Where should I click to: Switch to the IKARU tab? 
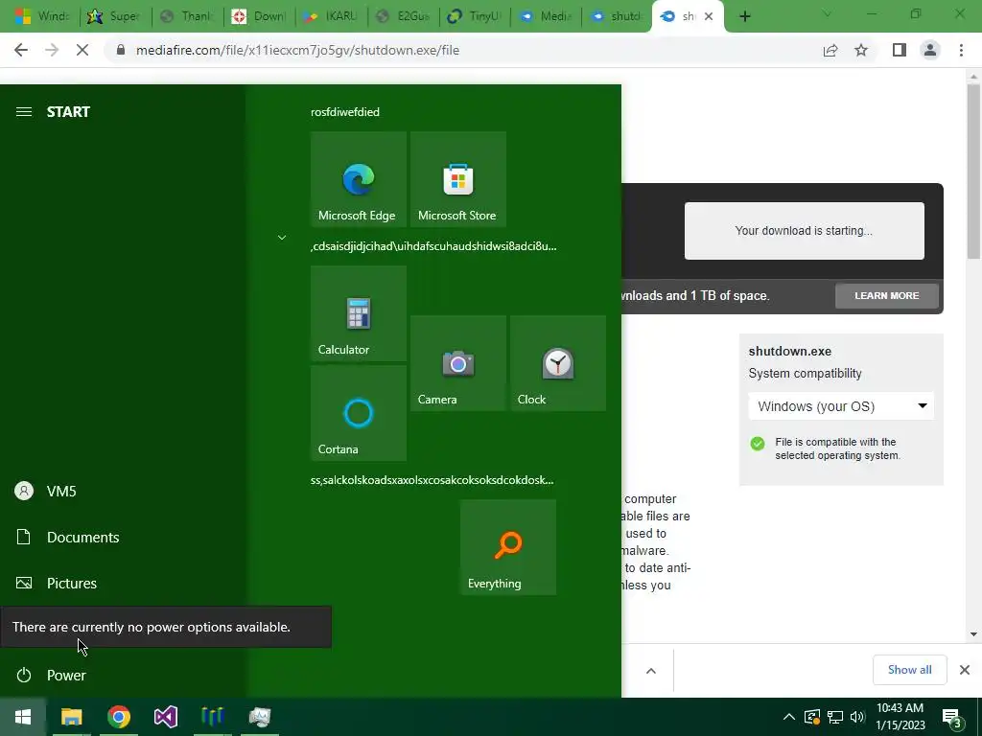331,16
